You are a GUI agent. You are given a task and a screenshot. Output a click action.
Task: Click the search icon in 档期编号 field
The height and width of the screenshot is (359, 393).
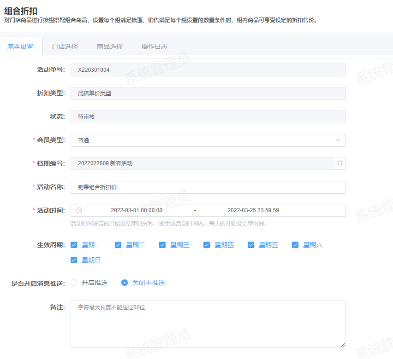[x=340, y=163]
